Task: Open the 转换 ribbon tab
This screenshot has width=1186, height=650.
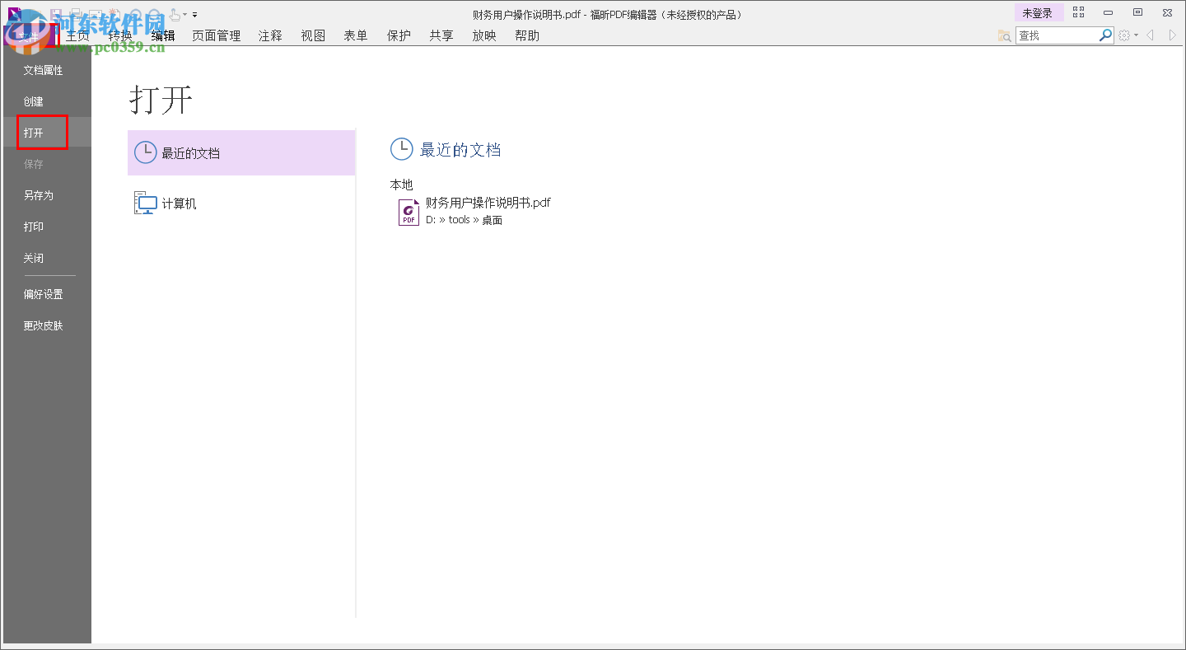Action: [x=120, y=35]
